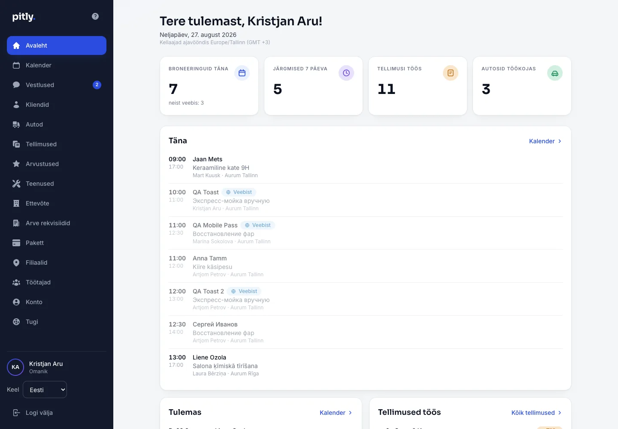Select the Jaan Mets booking

click(366, 167)
